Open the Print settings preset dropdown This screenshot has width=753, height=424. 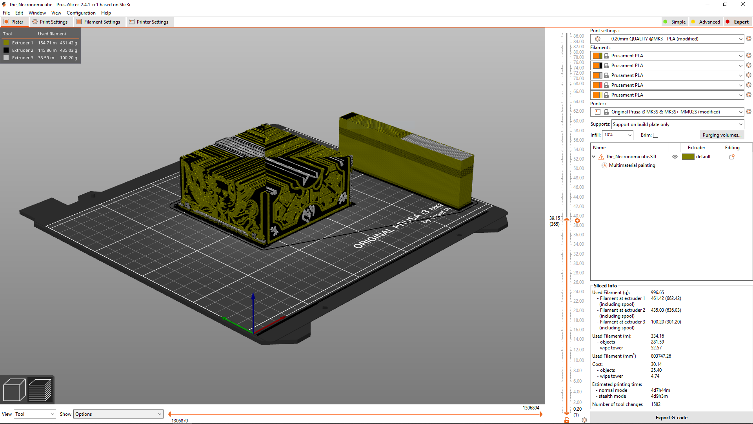point(667,39)
